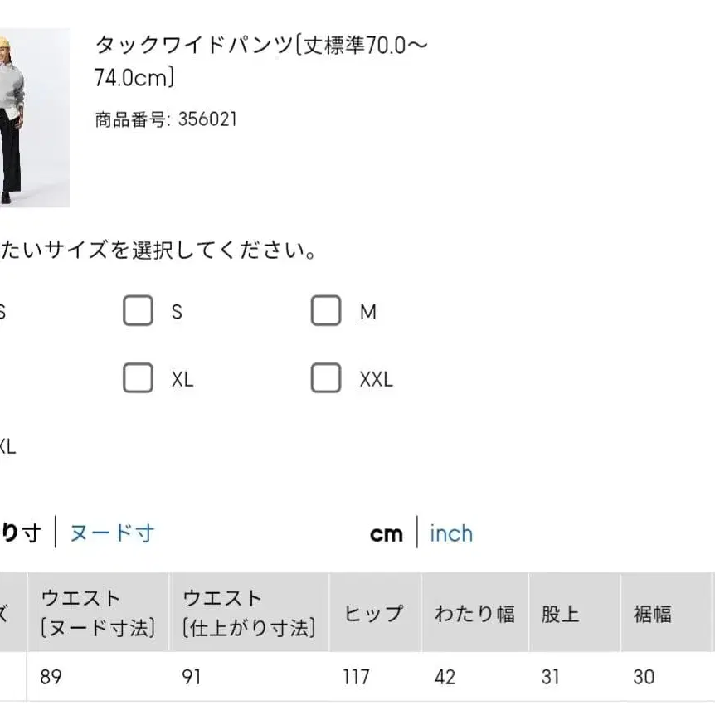This screenshot has height=715, width=715.
Task: Click the わたり幅 column header
Action: [x=475, y=614]
